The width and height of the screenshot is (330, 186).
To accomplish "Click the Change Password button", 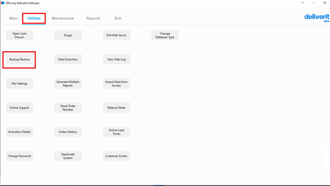I will pyautogui.click(x=19, y=156).
